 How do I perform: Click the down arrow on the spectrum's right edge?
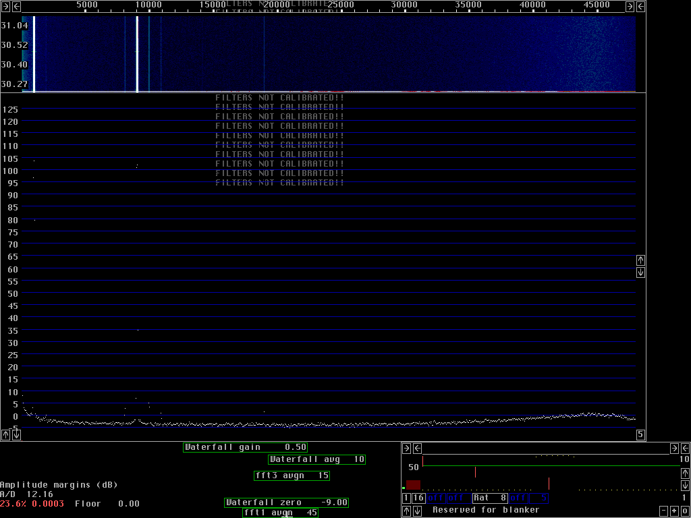pyautogui.click(x=641, y=272)
